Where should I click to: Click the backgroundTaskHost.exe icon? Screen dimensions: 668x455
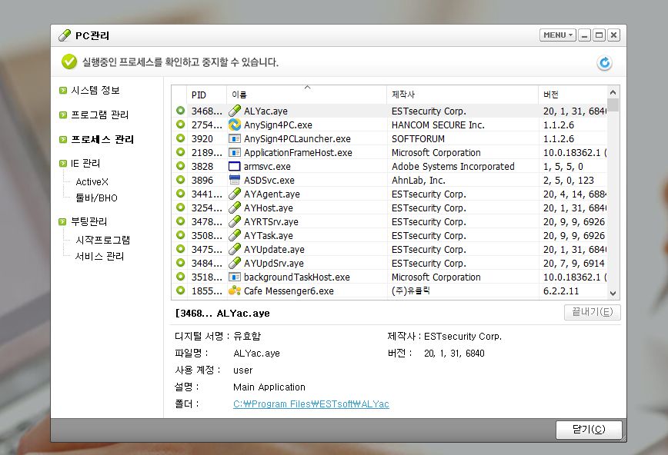[x=234, y=277]
